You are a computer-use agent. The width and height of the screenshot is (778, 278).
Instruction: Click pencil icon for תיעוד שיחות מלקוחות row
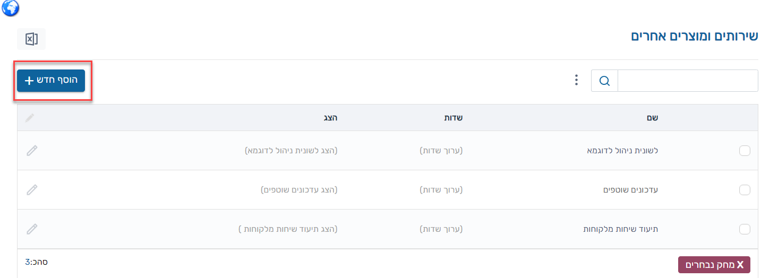[x=32, y=229]
